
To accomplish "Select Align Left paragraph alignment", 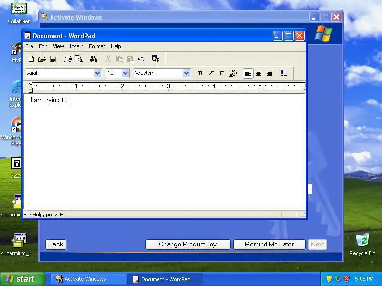I will tap(248, 73).
